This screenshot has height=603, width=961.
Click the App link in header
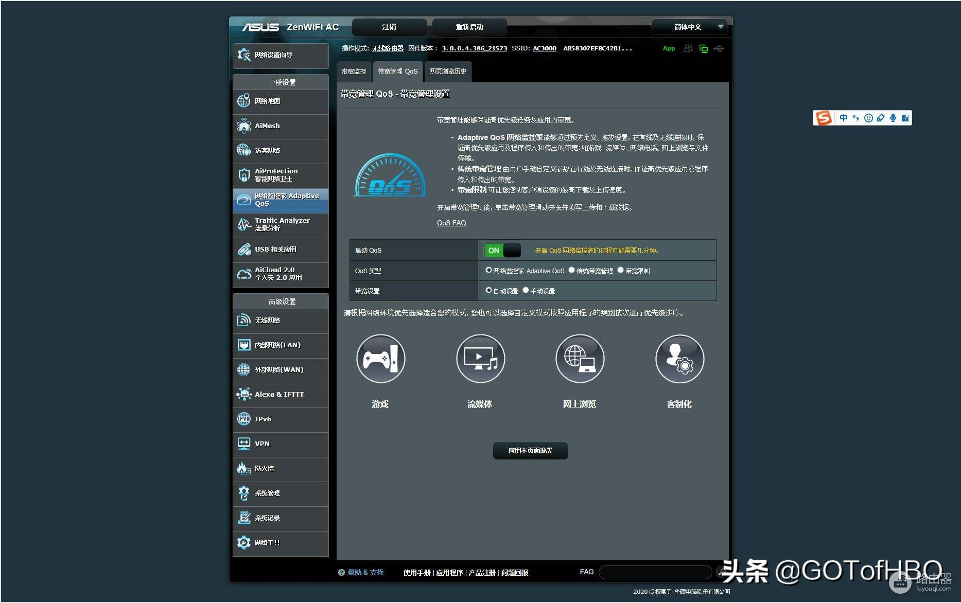click(x=669, y=48)
